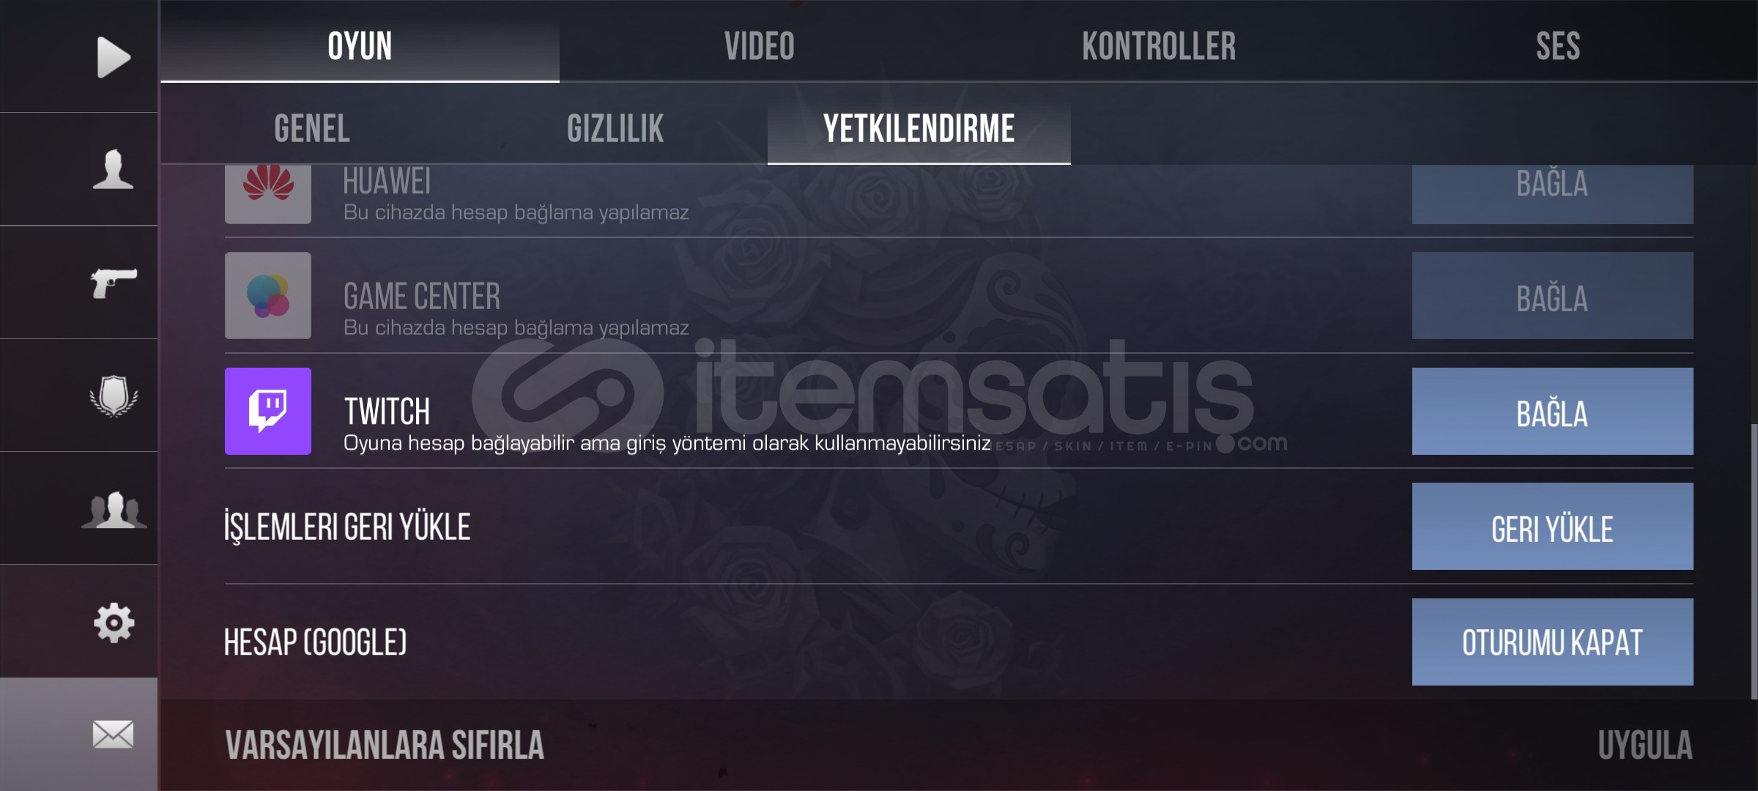Click the Twitch logo icon
The image size is (1758, 791).
coord(268,411)
